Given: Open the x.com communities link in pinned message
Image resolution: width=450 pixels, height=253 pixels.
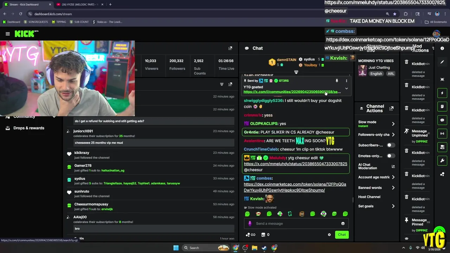Looking at the screenshot, I should click(x=292, y=92).
